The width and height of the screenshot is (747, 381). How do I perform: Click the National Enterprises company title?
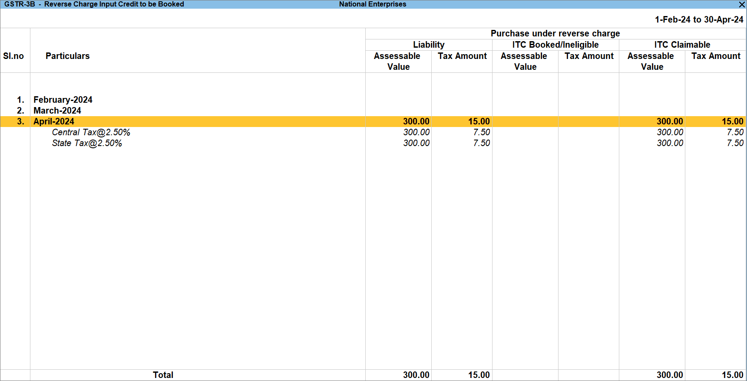coord(373,4)
